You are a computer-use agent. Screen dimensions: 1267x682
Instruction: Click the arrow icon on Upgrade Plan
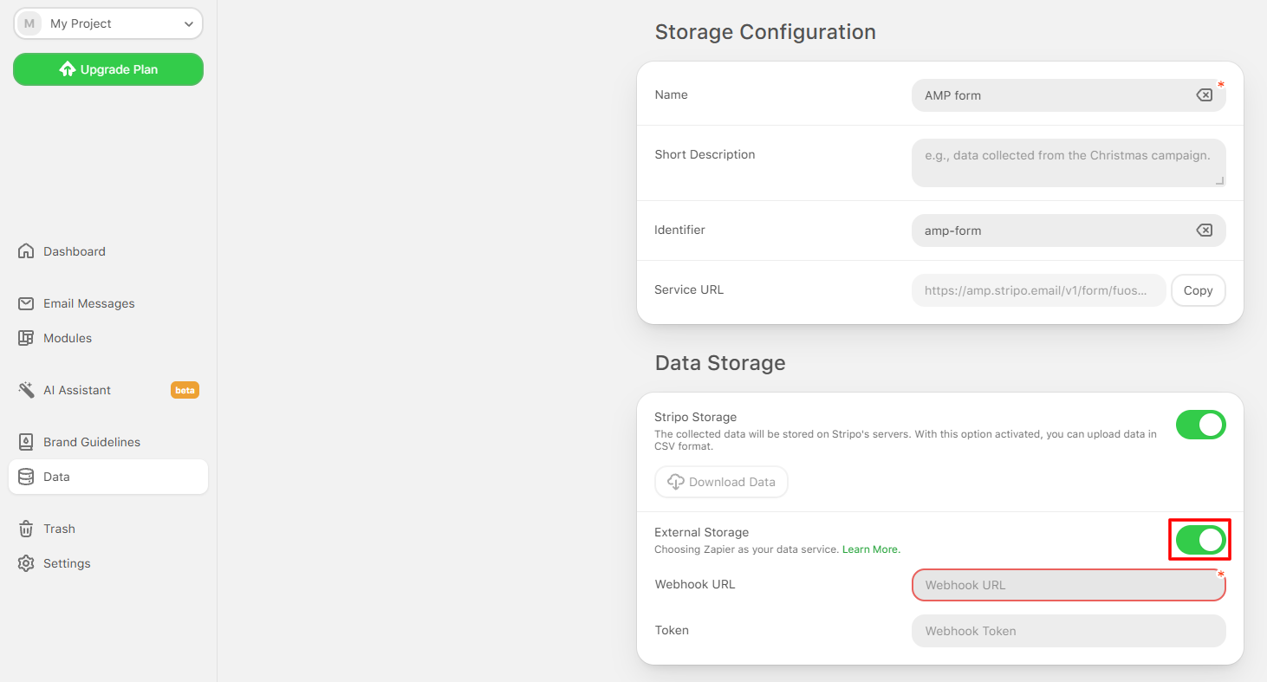(x=68, y=69)
